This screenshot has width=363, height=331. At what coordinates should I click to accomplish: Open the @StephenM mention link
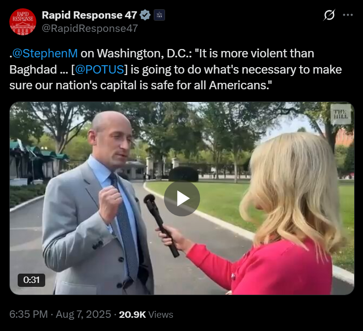pos(45,53)
